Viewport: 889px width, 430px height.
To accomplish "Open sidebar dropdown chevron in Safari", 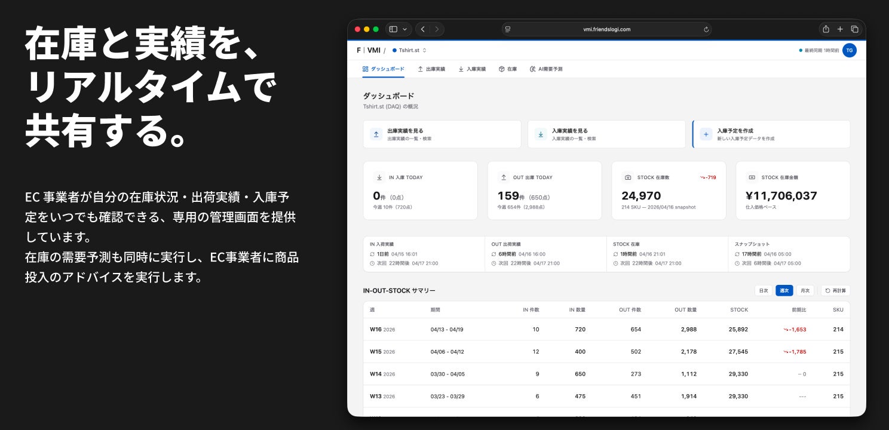I will point(405,29).
